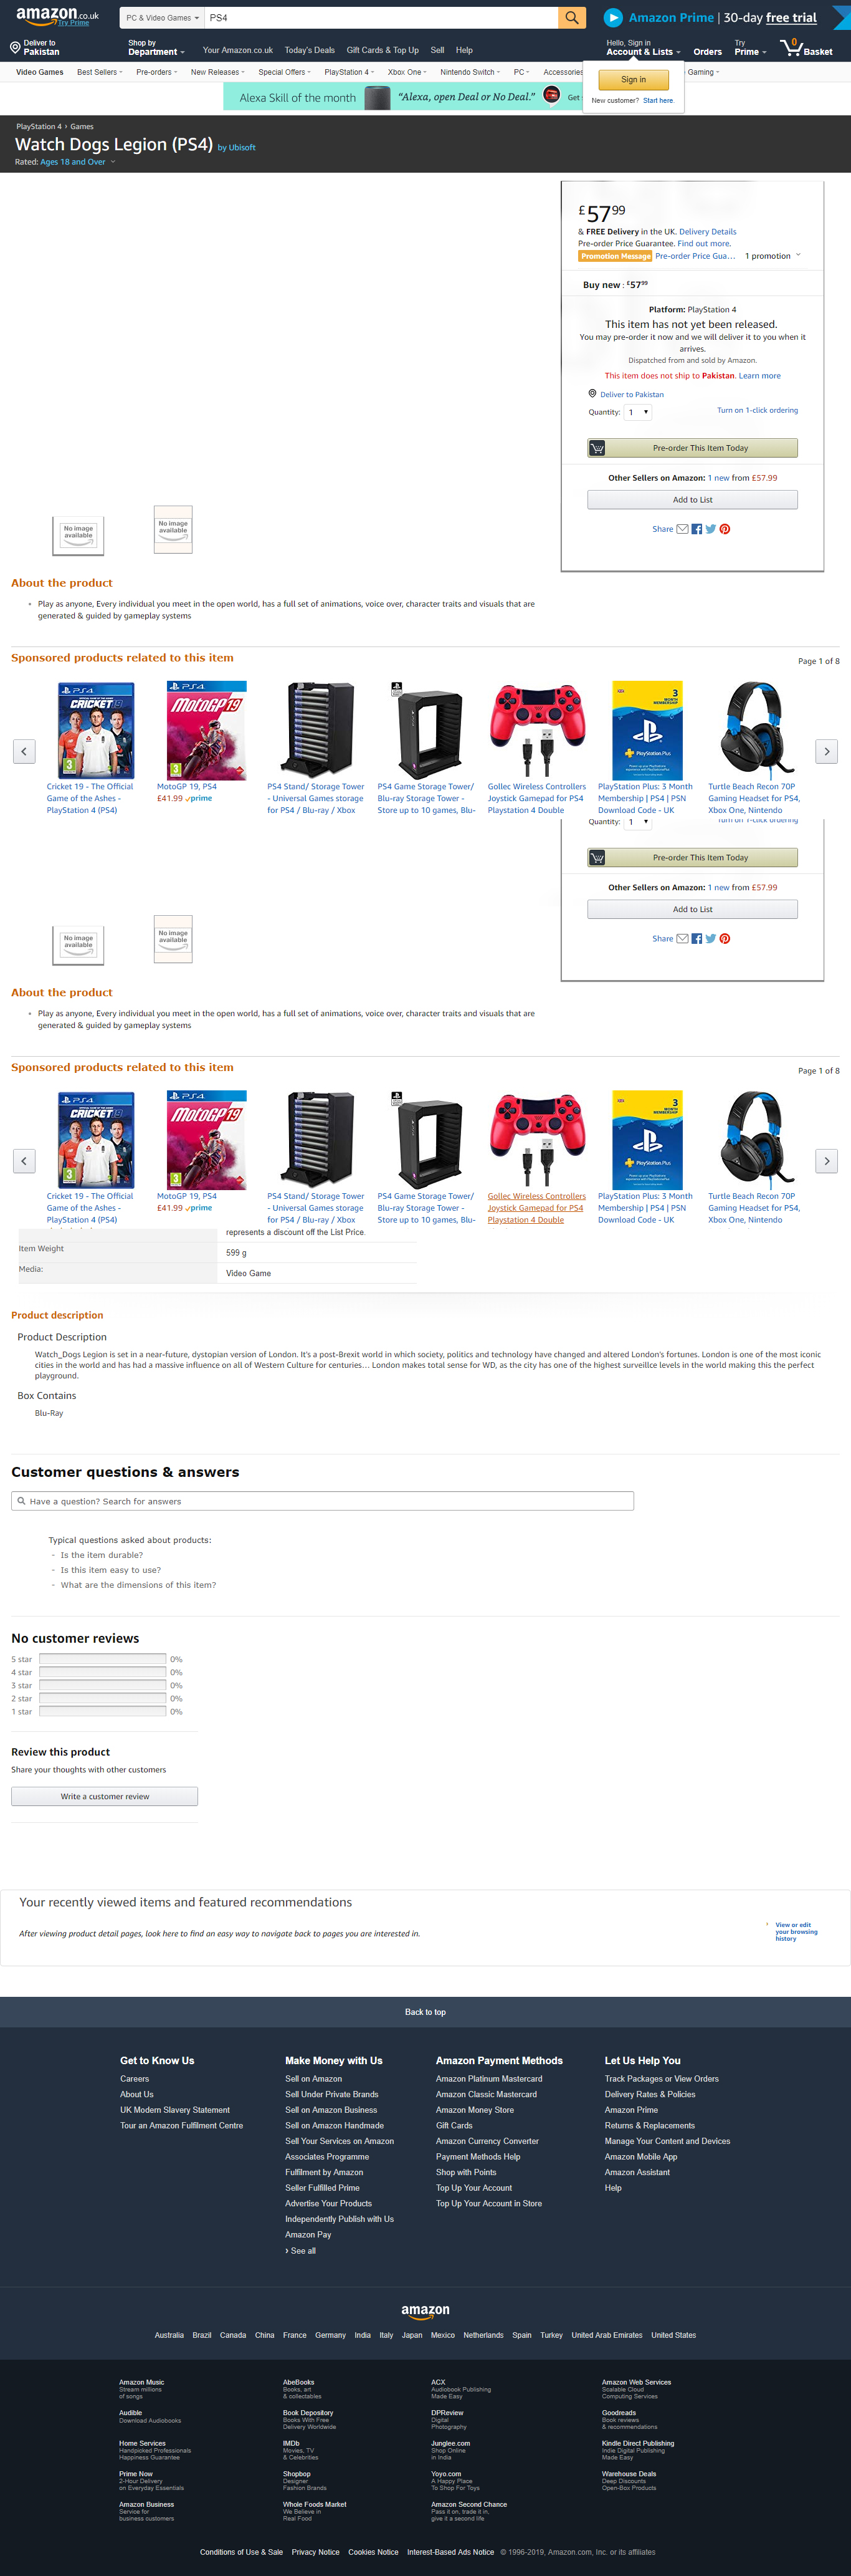
Task: Click the search magnifier button
Action: 571,17
